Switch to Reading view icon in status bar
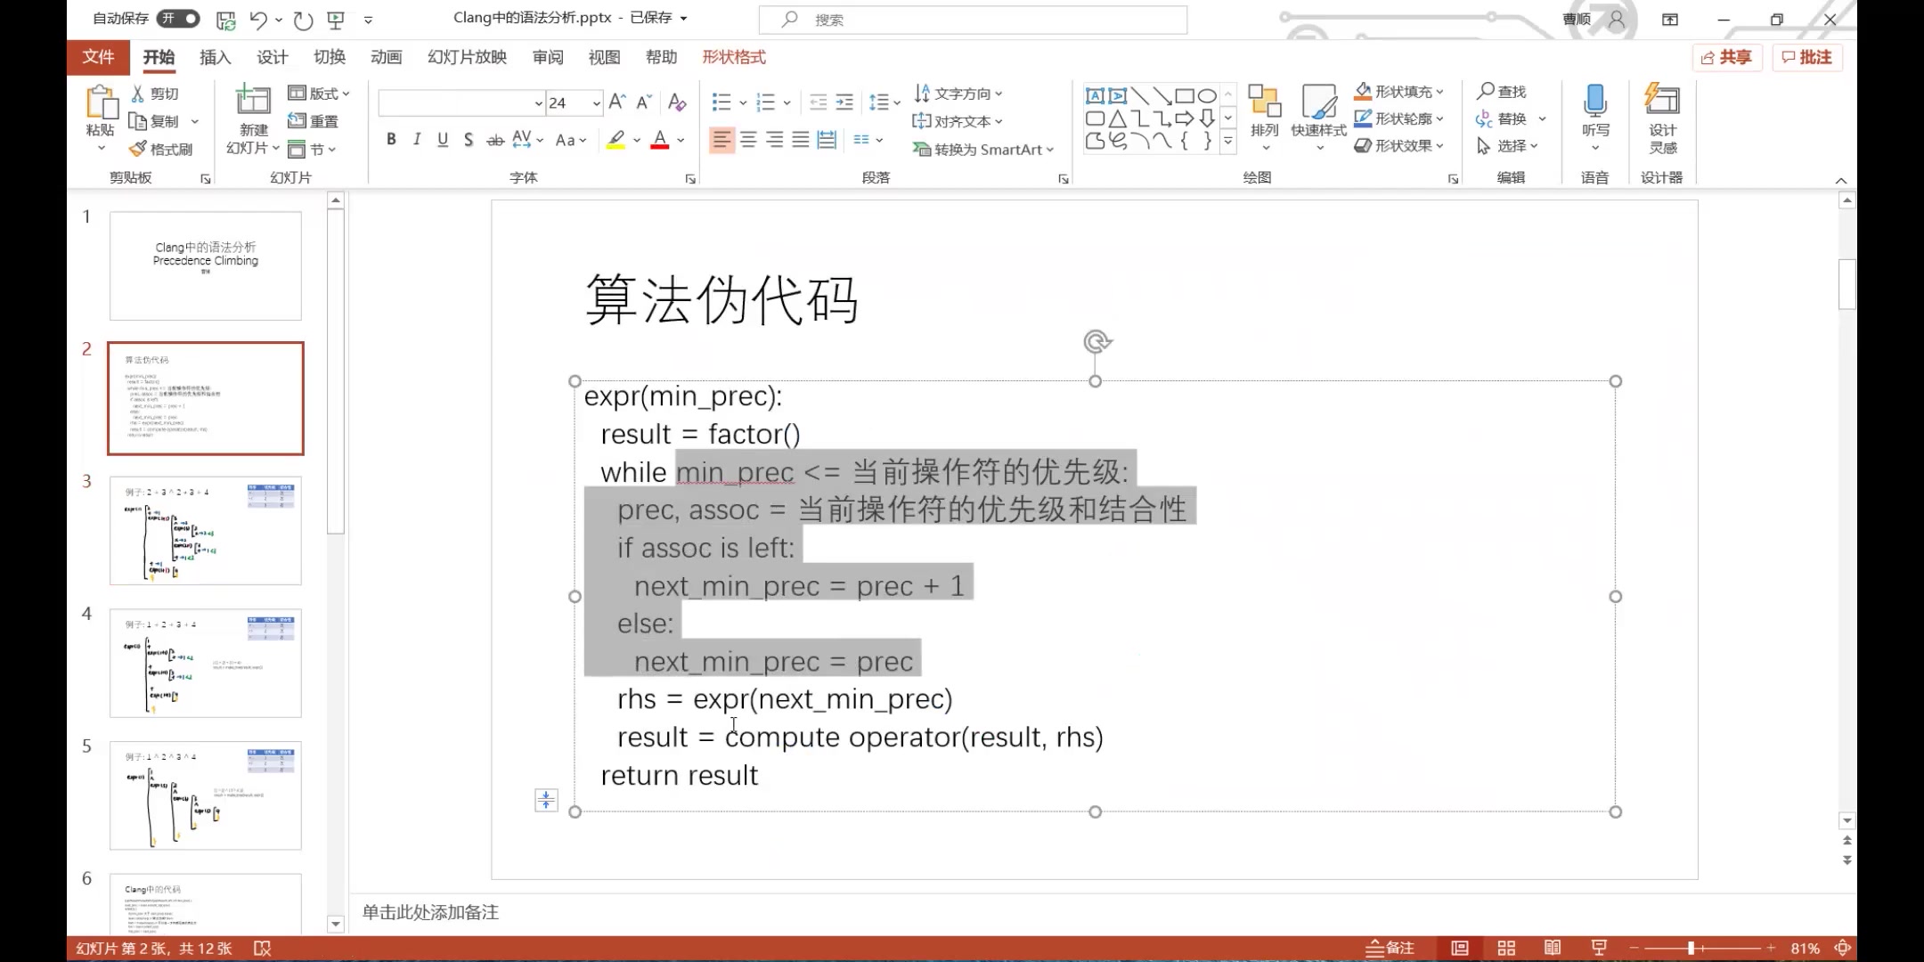This screenshot has width=1924, height=962. point(1553,949)
